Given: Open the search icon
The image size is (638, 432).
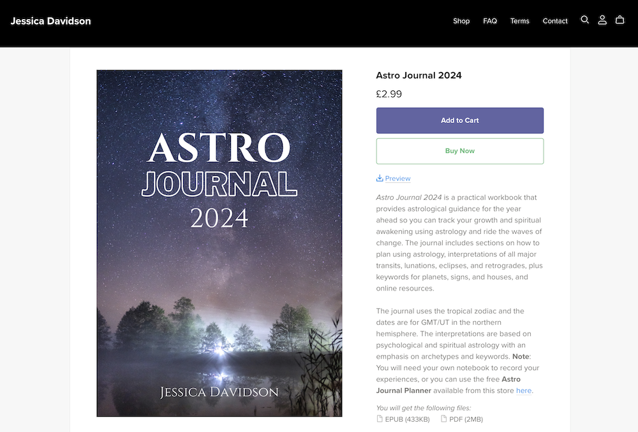Looking at the screenshot, I should 585,20.
